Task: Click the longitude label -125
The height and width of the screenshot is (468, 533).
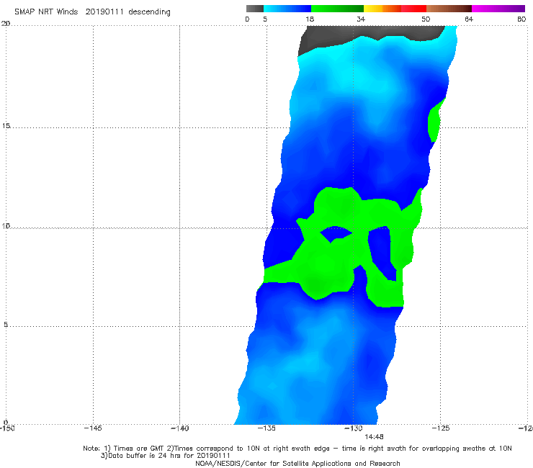Action: click(x=441, y=428)
